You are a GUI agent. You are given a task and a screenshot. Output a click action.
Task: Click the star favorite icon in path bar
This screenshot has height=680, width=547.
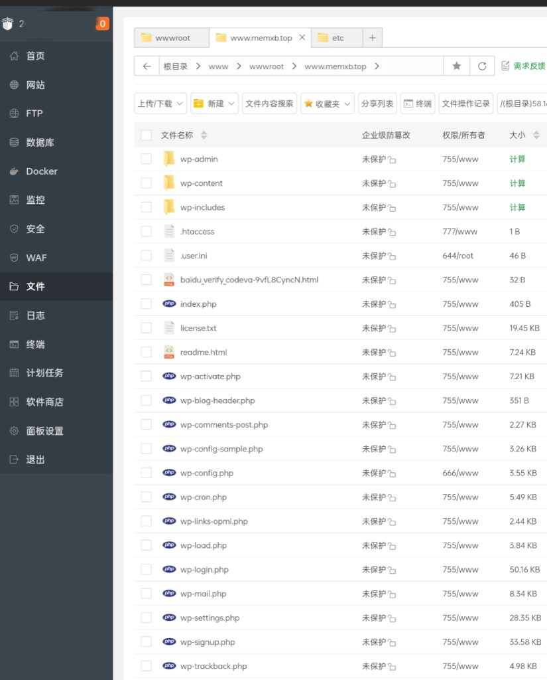coord(456,66)
